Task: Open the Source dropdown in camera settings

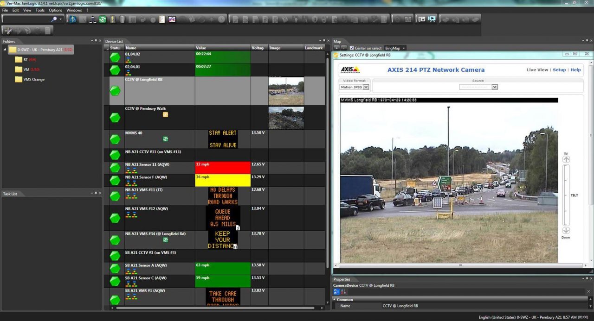Action: click(x=478, y=87)
